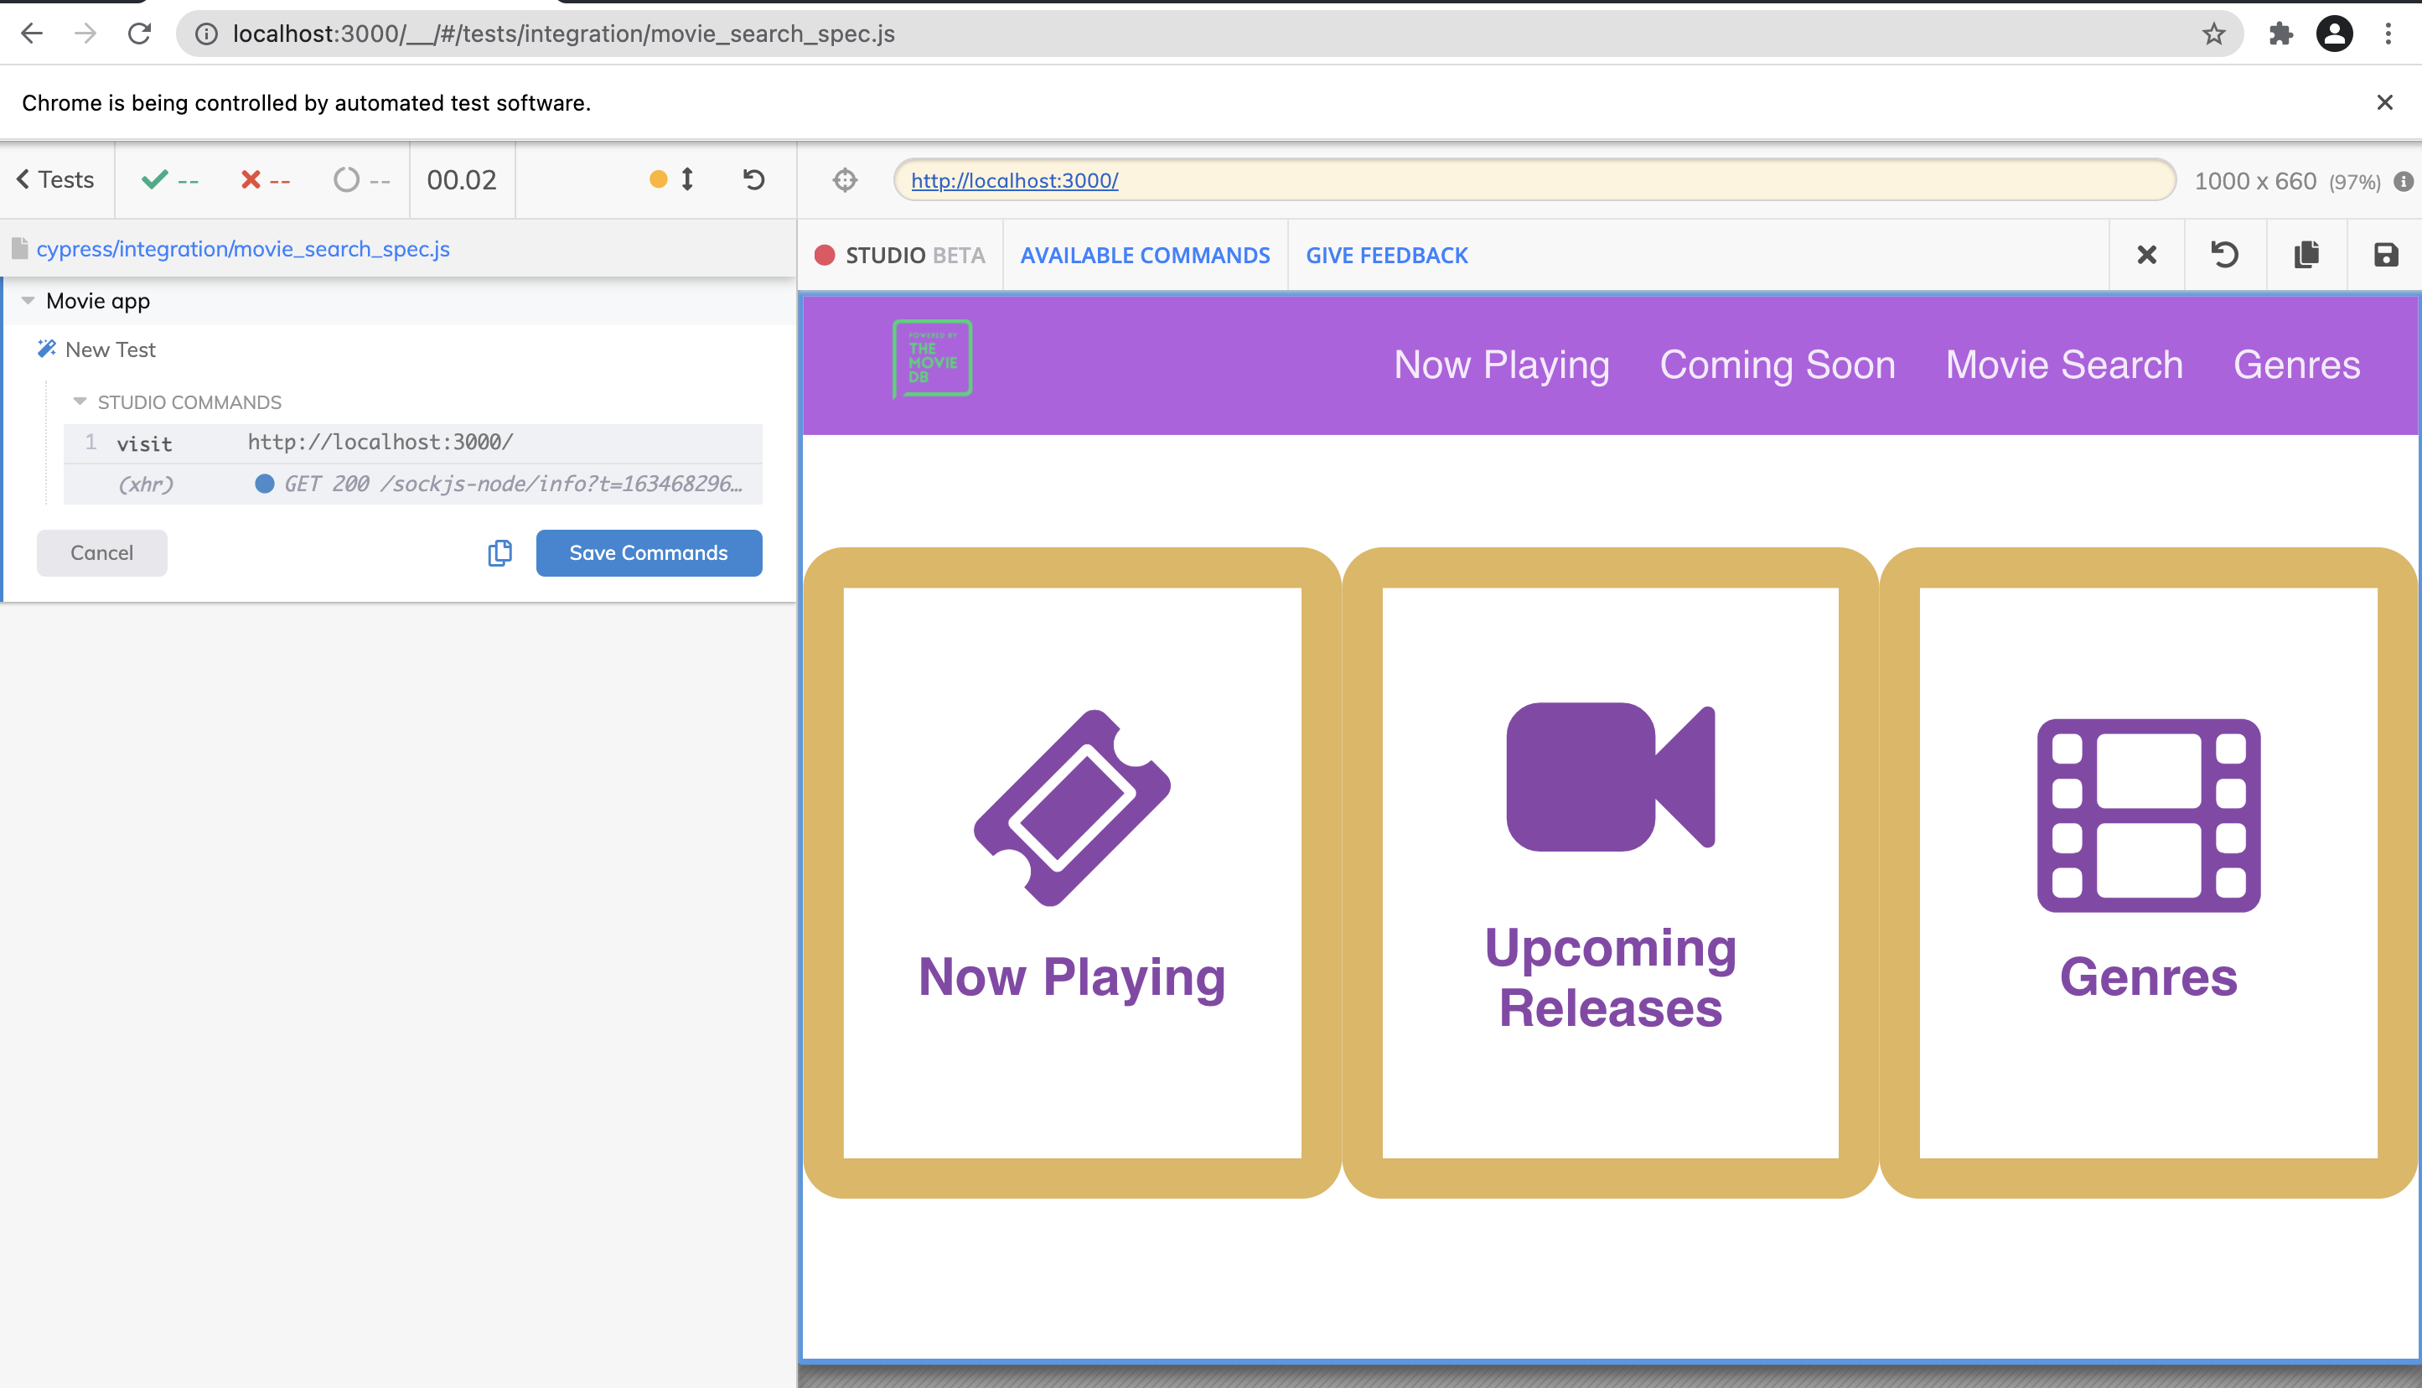Collapse the Movie app test suite

click(x=28, y=300)
